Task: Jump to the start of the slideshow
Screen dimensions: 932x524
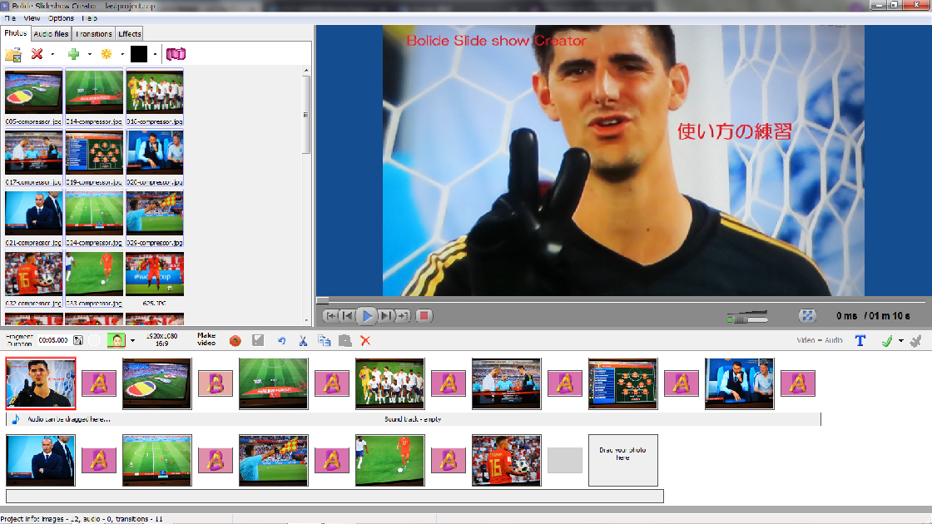Action: 330,316
